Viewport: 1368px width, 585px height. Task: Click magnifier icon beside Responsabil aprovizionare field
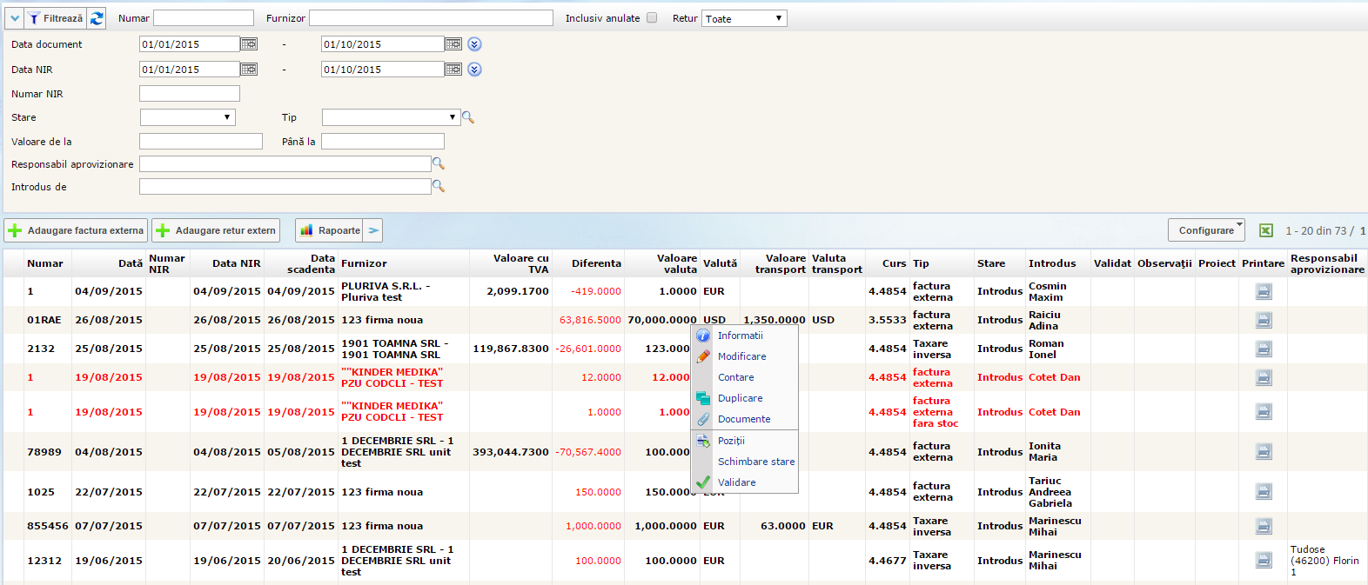click(439, 163)
